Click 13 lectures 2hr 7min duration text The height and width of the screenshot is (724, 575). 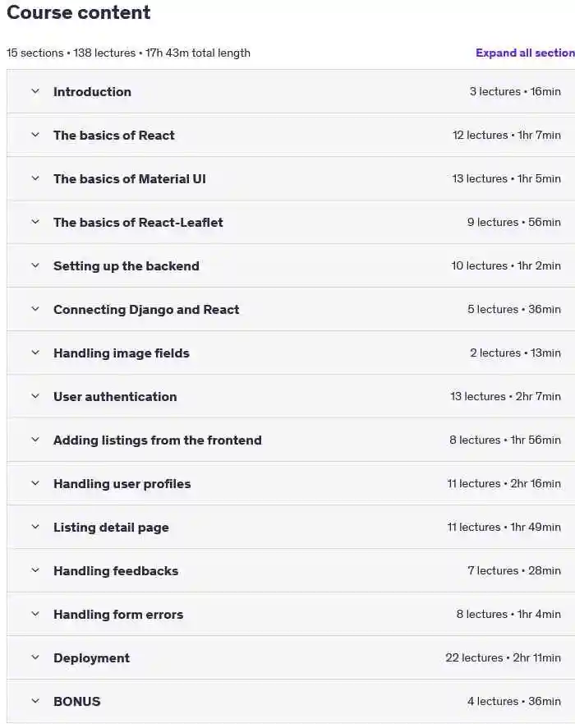tap(505, 396)
